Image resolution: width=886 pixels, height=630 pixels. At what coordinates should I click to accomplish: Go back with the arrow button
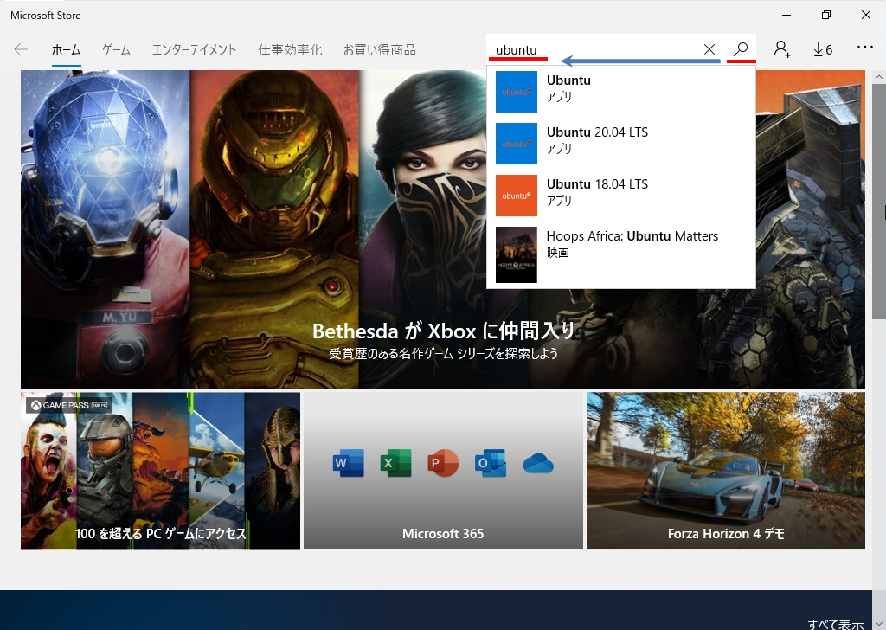pyautogui.click(x=21, y=49)
